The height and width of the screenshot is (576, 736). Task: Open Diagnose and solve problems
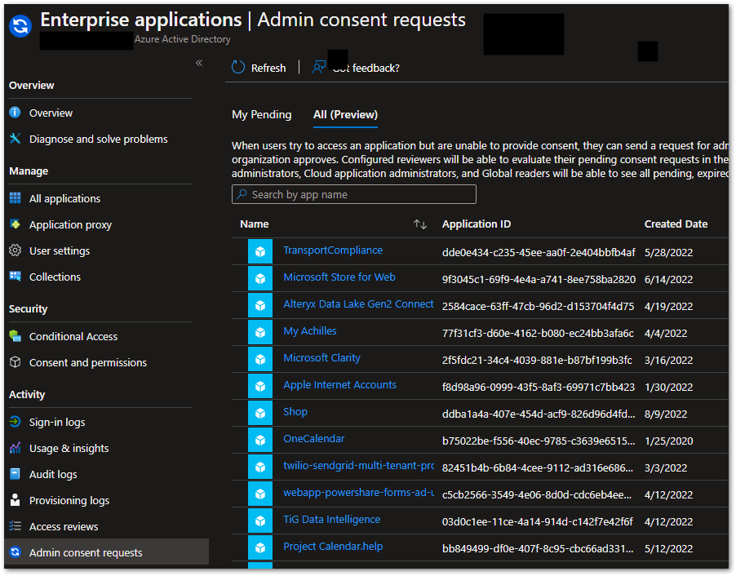pos(98,140)
